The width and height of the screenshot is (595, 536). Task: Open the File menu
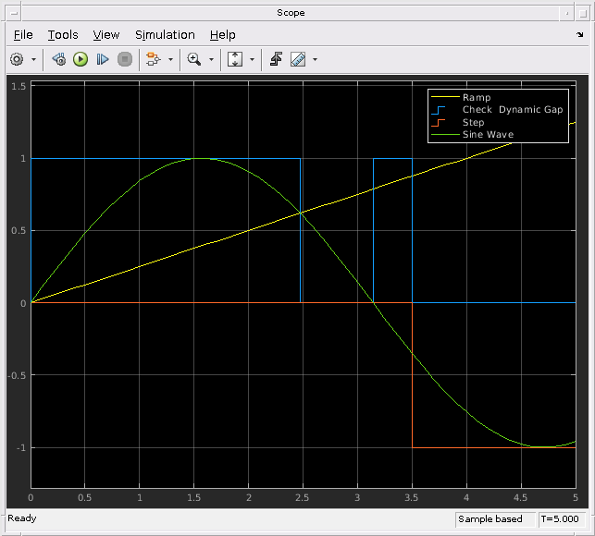coord(23,35)
